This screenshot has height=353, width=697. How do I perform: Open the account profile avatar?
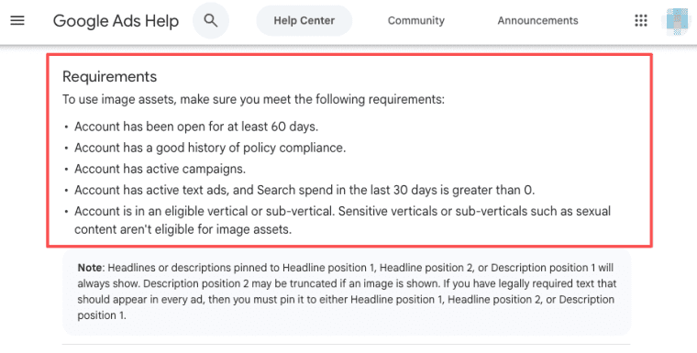[x=677, y=21]
